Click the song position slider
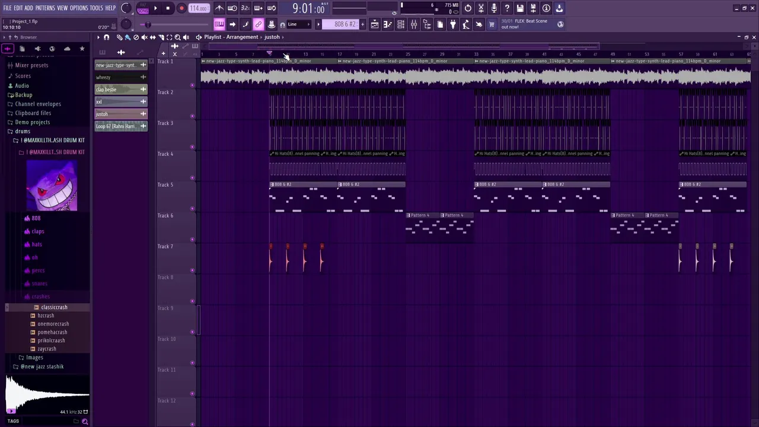This screenshot has height=427, width=759. pos(175,24)
